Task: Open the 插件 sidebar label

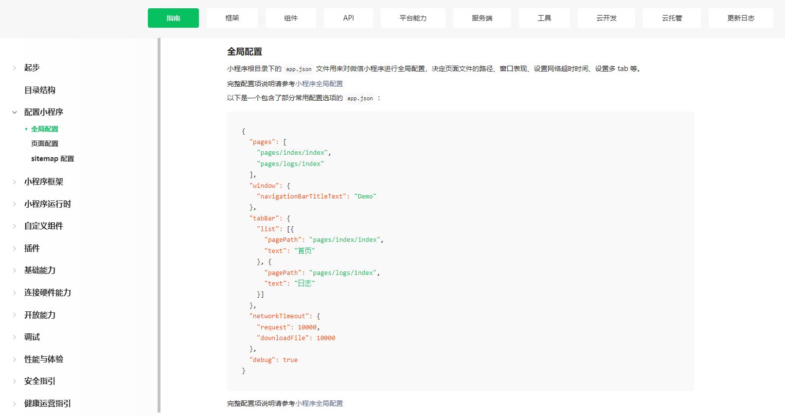Action: [x=32, y=248]
